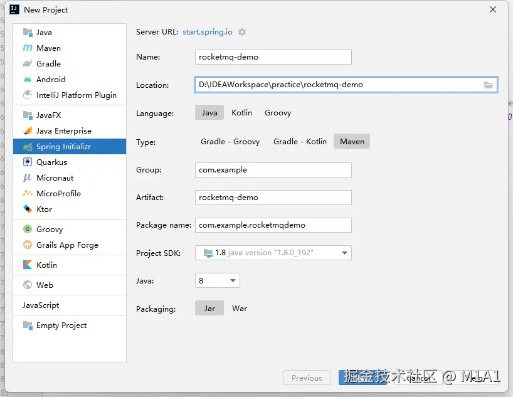Viewport: 513px width, 397px height.
Task: Click the Name input field
Action: tap(273, 57)
